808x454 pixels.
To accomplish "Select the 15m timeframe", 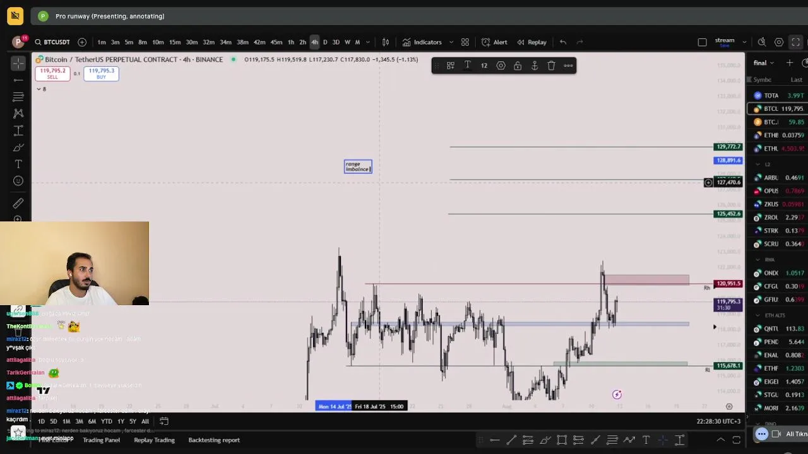I will [175, 42].
